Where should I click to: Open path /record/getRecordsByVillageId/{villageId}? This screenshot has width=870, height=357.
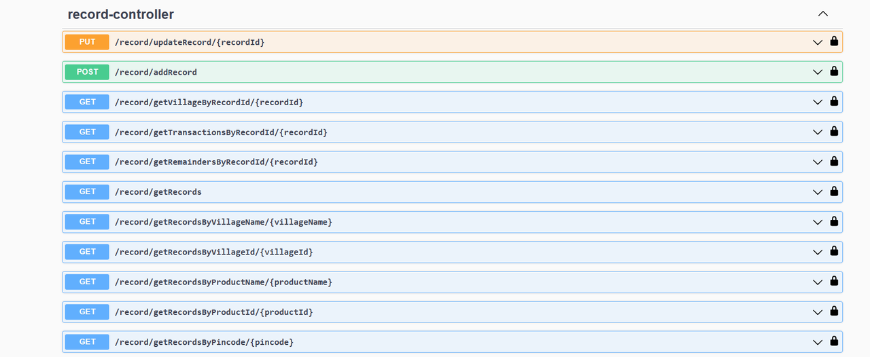click(214, 252)
